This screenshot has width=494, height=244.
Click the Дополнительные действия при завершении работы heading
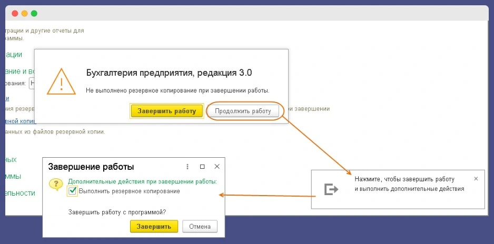point(142,181)
